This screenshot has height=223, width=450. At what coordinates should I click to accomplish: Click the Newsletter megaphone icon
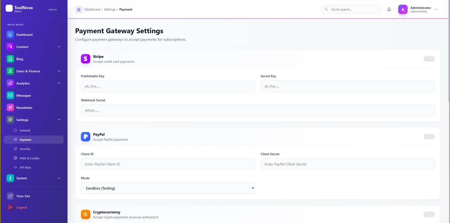pos(10,108)
